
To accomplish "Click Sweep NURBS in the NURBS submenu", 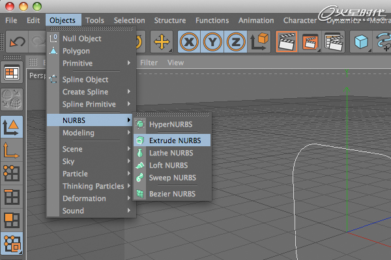I will coord(172,177).
